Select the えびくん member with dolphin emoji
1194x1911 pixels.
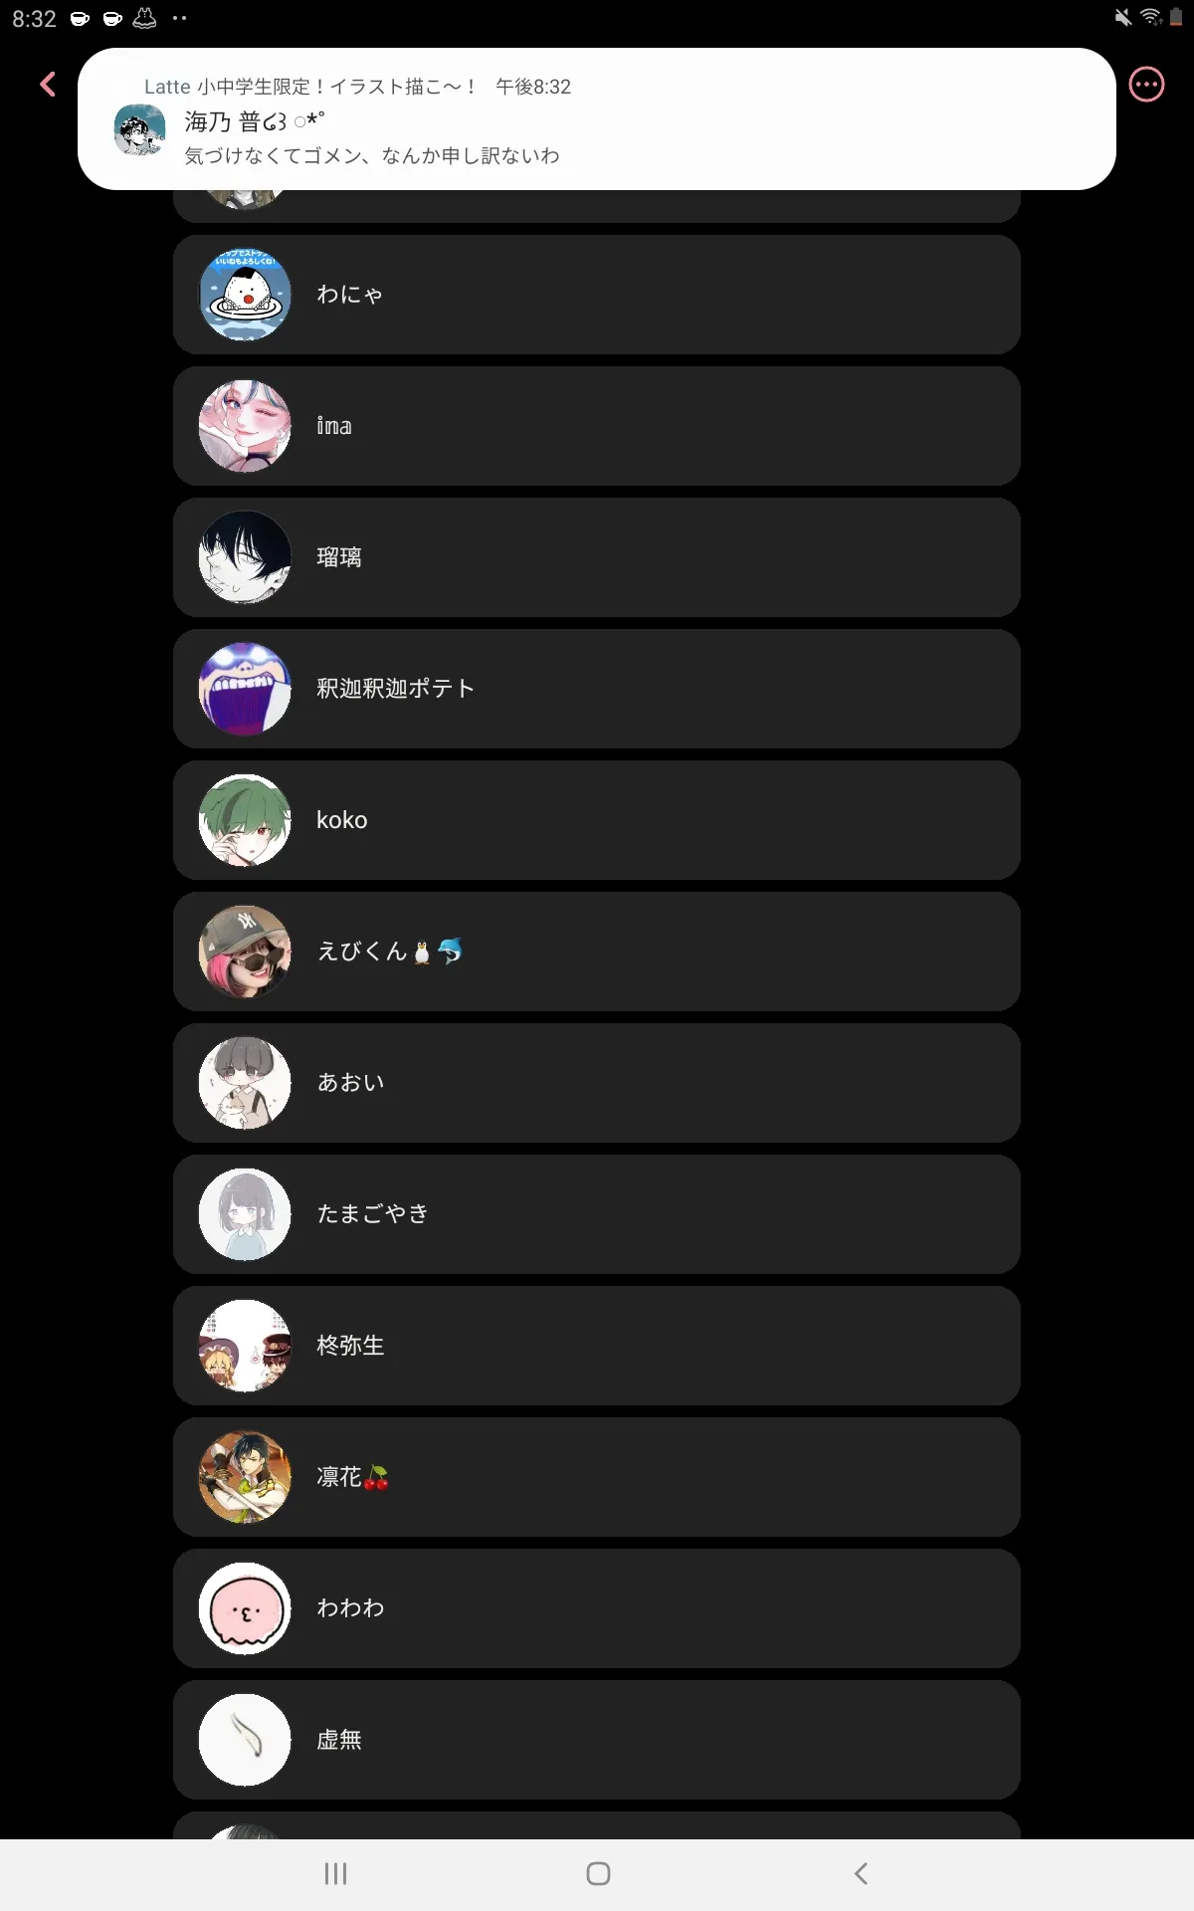[597, 952]
